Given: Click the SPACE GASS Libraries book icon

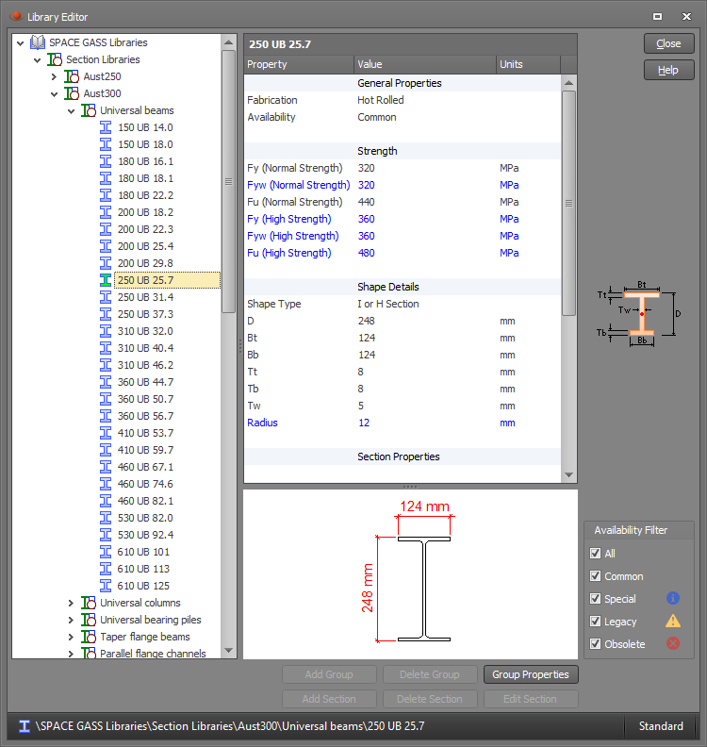Looking at the screenshot, I should [x=38, y=42].
